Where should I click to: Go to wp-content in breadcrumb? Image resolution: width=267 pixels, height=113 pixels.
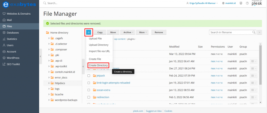119,39
